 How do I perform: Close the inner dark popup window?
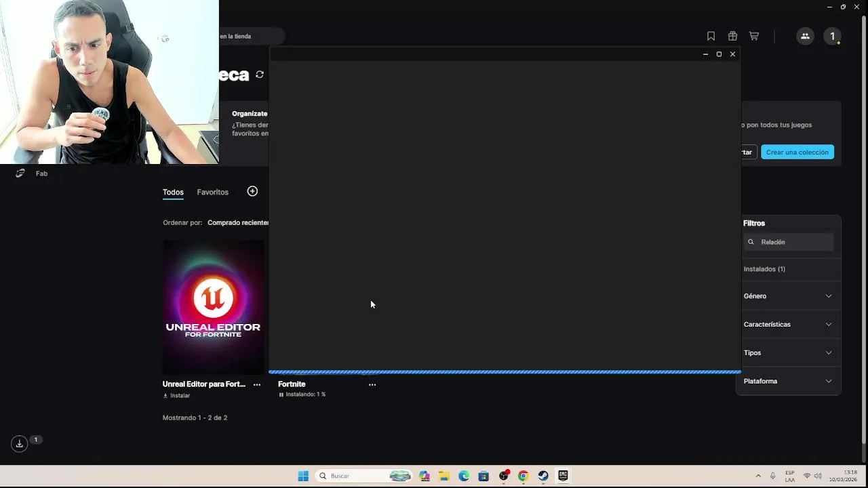point(732,54)
